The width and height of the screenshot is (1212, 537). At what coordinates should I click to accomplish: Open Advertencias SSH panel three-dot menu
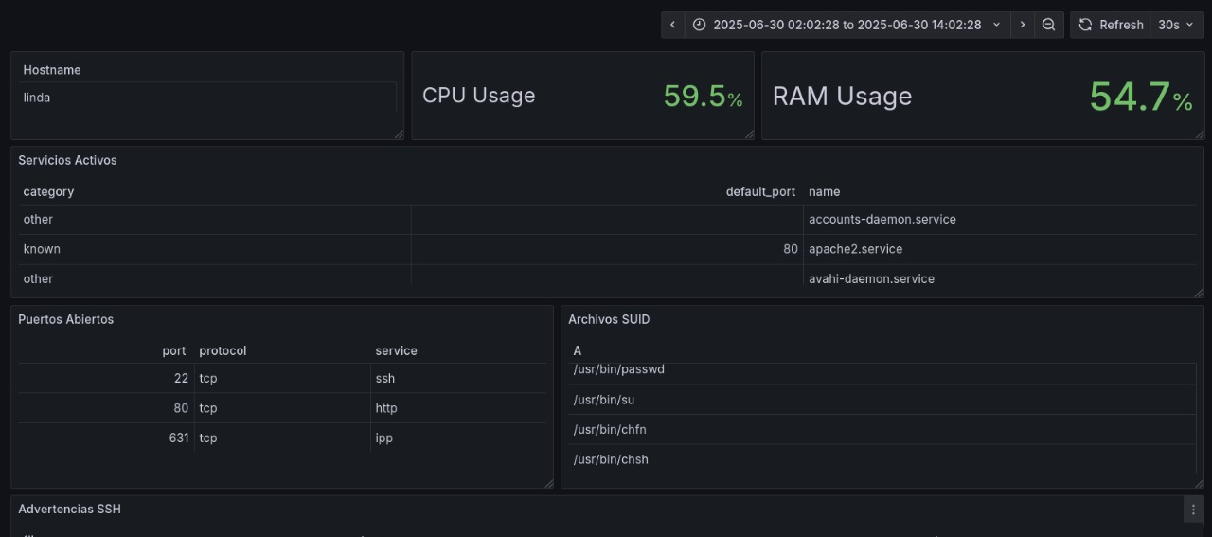pyautogui.click(x=1193, y=510)
